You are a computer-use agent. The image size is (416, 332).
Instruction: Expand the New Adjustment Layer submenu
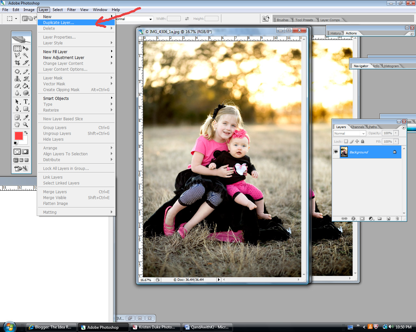[64, 57]
